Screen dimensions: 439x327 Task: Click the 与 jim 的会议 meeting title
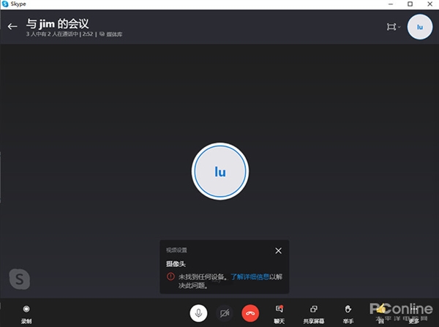(57, 24)
